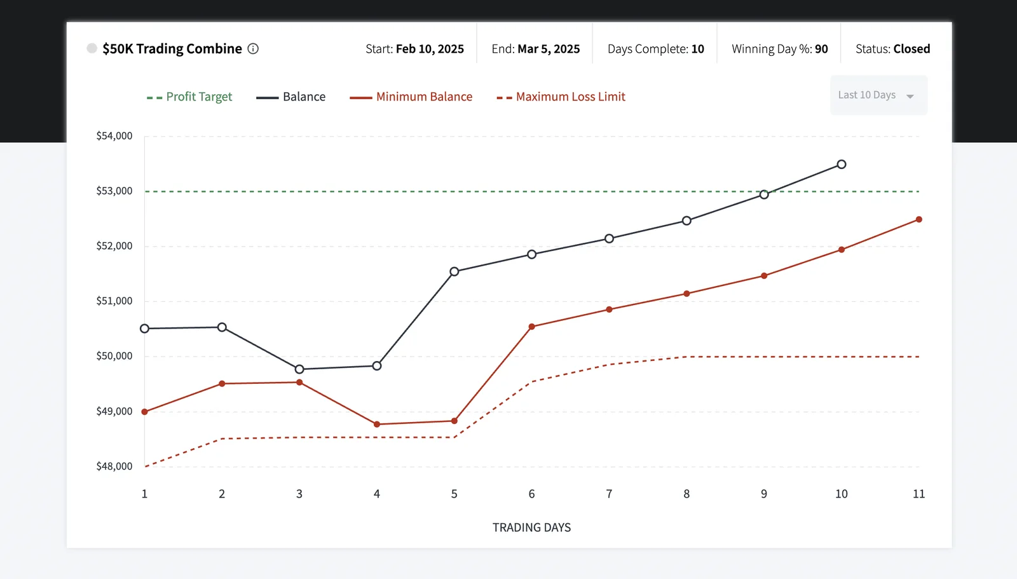1017x579 pixels.
Task: Click the Balance data point on day 5
Action: coord(454,272)
